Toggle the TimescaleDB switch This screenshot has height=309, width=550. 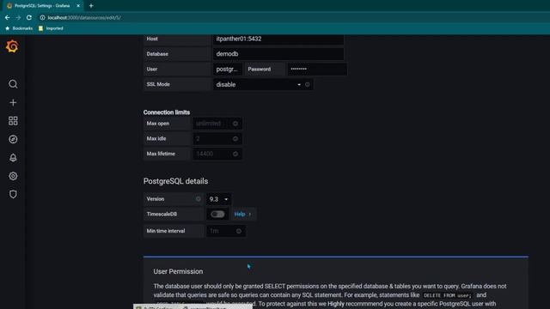coord(217,214)
